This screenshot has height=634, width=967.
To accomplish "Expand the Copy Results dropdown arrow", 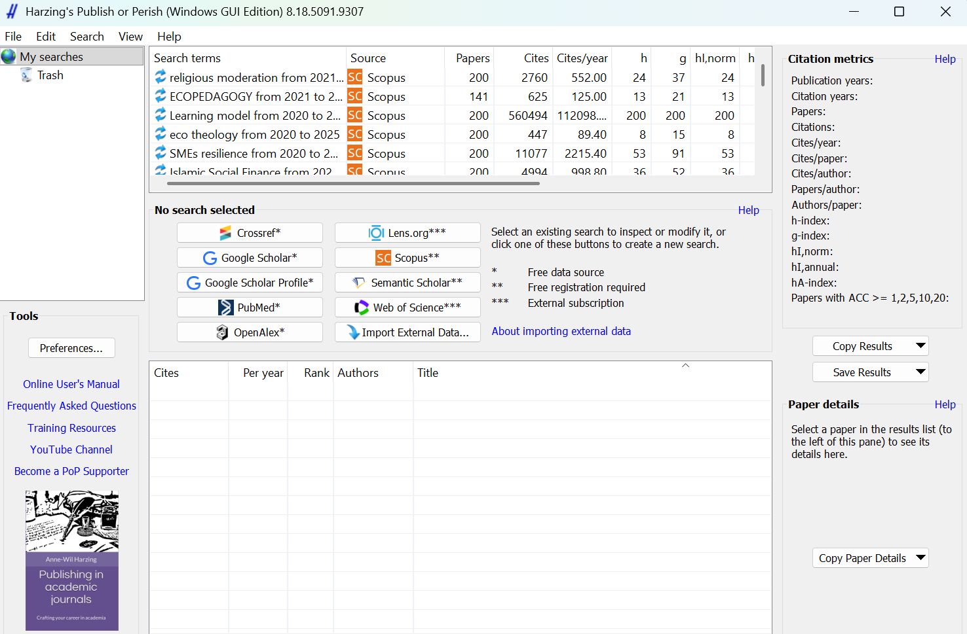I will pos(920,345).
